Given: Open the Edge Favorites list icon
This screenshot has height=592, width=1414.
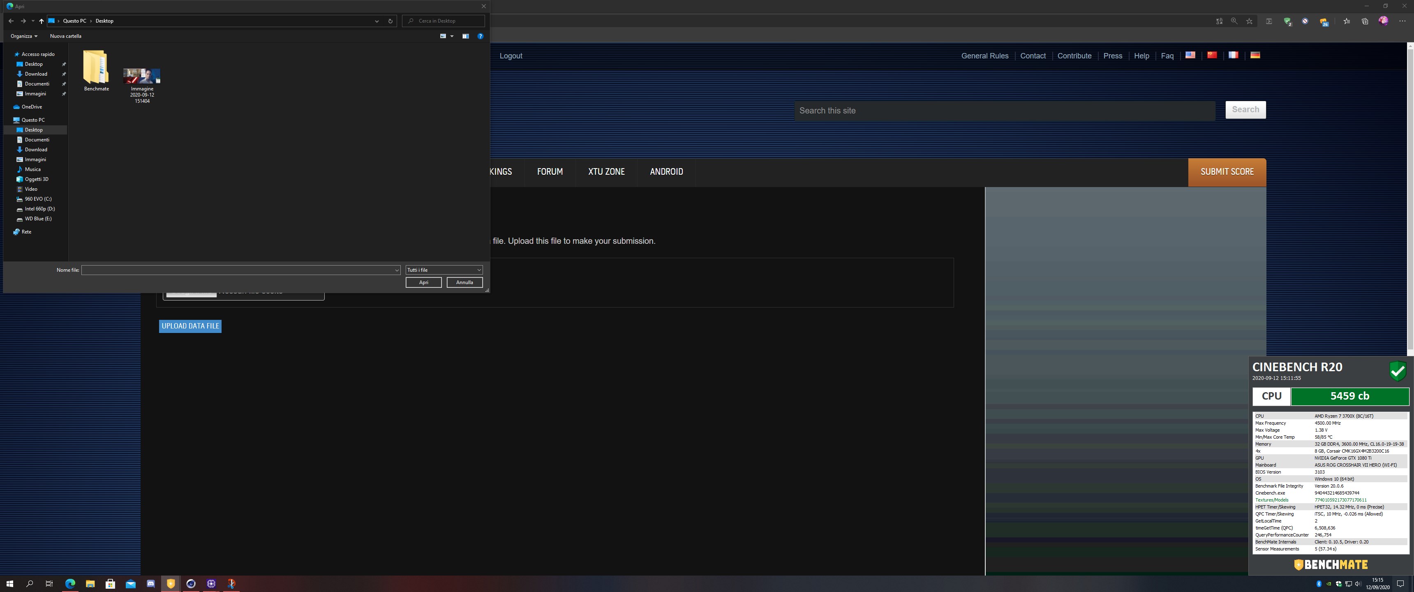Looking at the screenshot, I should 1347,21.
